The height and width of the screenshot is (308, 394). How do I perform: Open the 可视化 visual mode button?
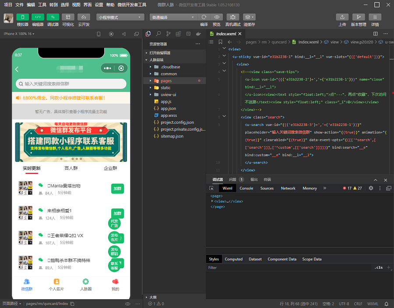(x=68, y=17)
